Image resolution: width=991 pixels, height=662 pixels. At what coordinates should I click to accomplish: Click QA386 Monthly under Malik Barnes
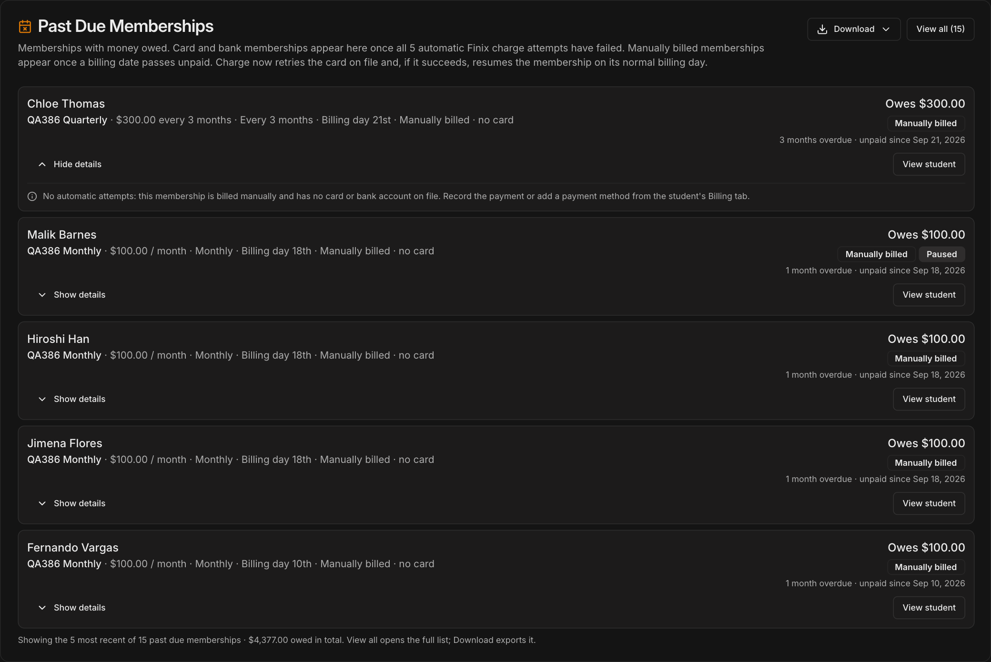coord(64,251)
